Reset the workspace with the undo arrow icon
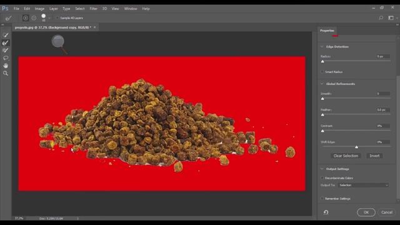Screen dimensions: 400x225 click(326, 212)
